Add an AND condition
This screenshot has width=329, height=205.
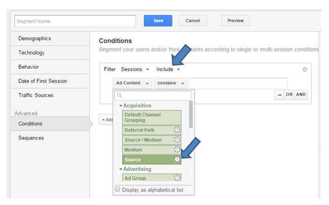click(301, 95)
